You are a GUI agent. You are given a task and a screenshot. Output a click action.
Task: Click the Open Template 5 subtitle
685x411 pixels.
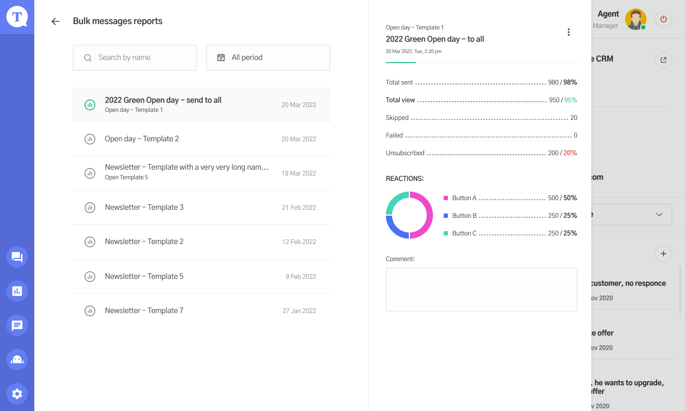point(126,178)
